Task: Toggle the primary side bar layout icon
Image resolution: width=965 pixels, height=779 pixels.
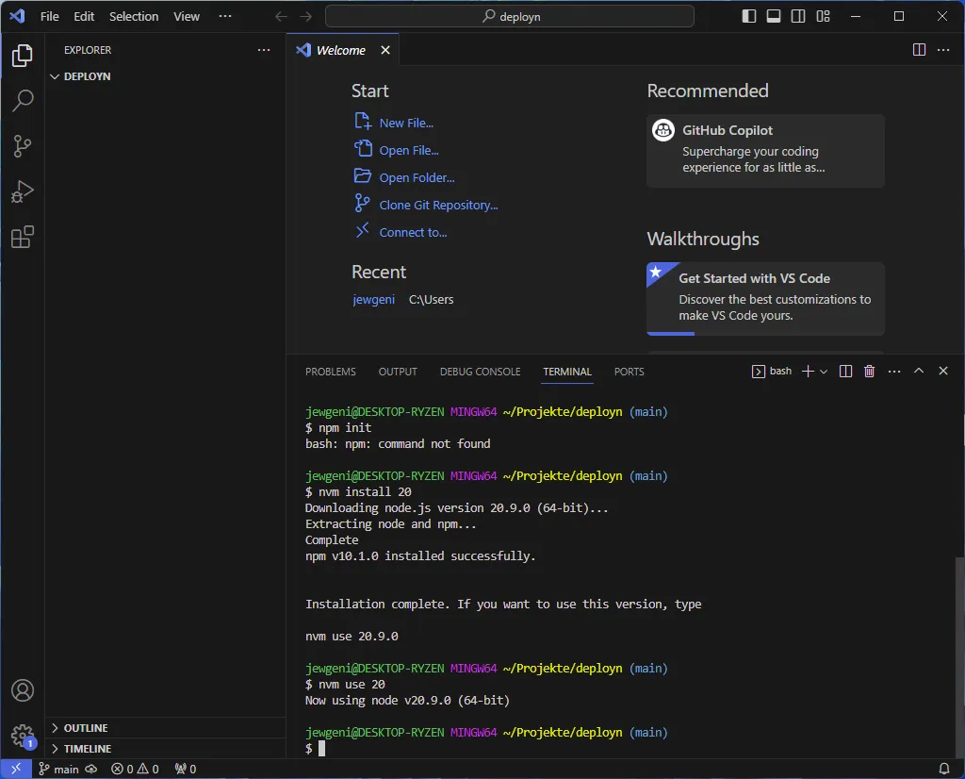Action: pyautogui.click(x=749, y=16)
